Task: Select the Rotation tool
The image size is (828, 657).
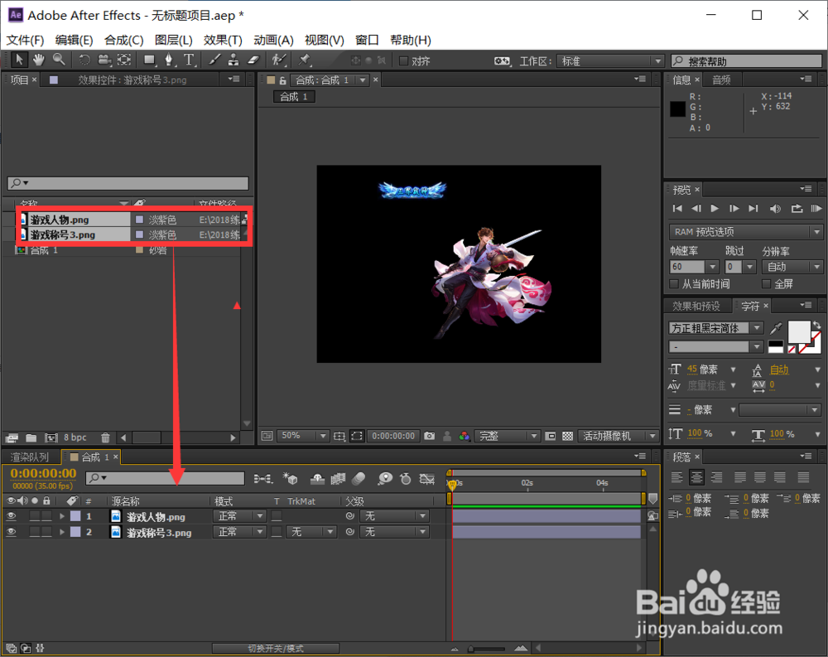Action: click(84, 60)
